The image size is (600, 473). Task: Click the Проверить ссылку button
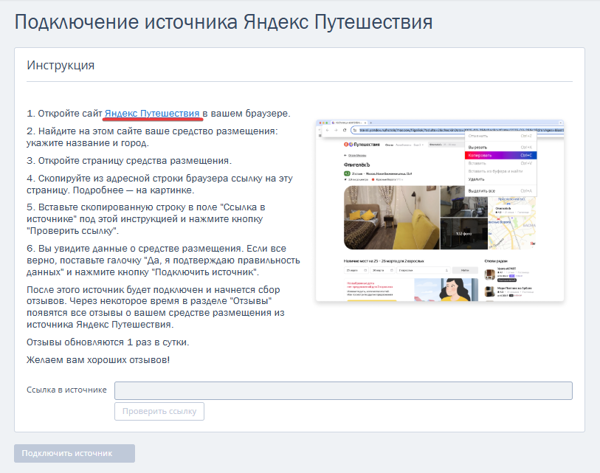pos(159,412)
